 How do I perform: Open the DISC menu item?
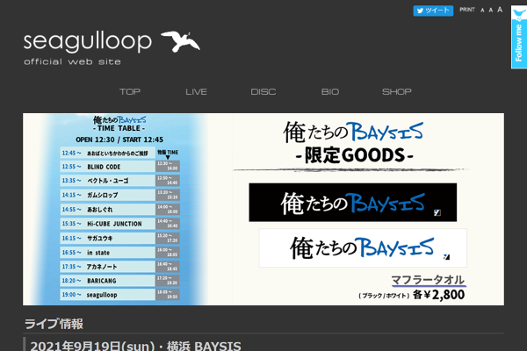point(263,91)
